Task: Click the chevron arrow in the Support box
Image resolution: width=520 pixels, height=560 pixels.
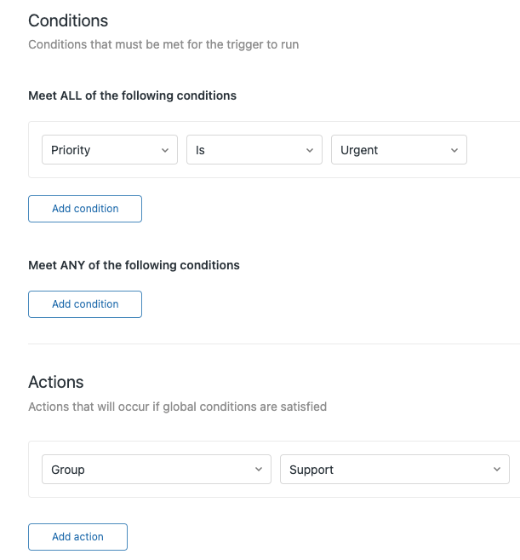Action: point(497,470)
